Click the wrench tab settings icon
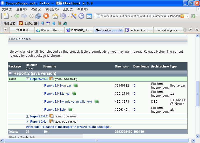 (x=190, y=30)
